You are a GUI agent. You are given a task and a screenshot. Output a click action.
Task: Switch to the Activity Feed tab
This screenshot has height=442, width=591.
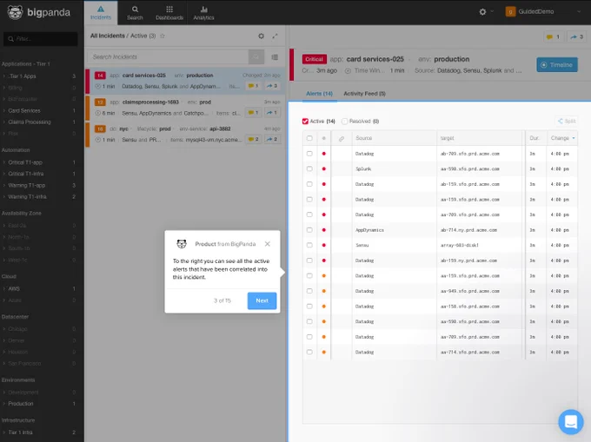click(x=364, y=94)
